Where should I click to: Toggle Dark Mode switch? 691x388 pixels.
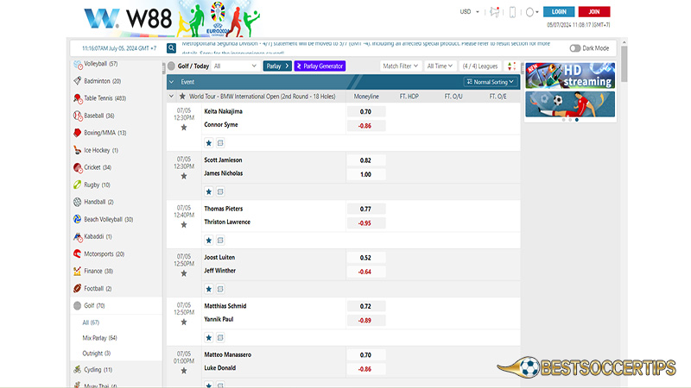[574, 48]
